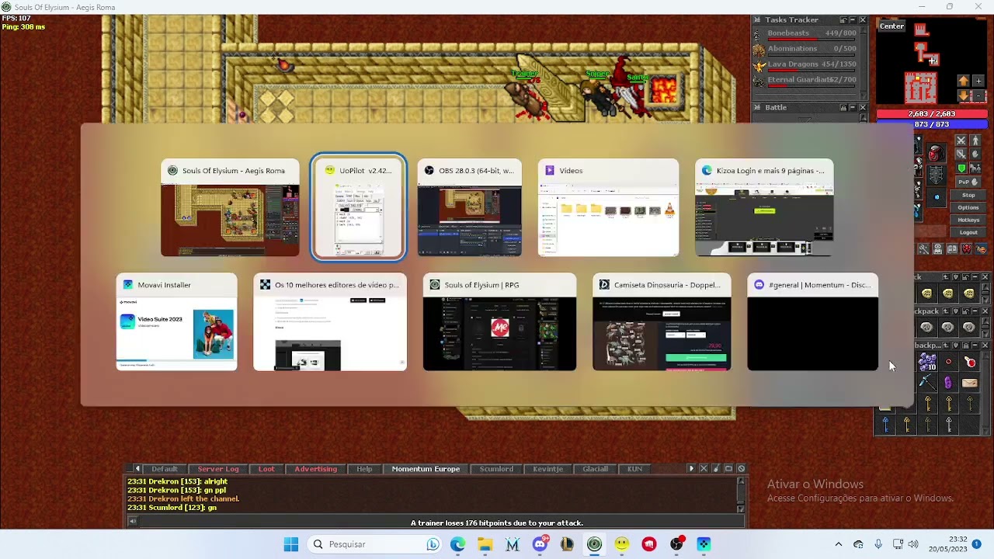
Task: Open UoPilot smiley icon in taskbar
Action: click(622, 544)
